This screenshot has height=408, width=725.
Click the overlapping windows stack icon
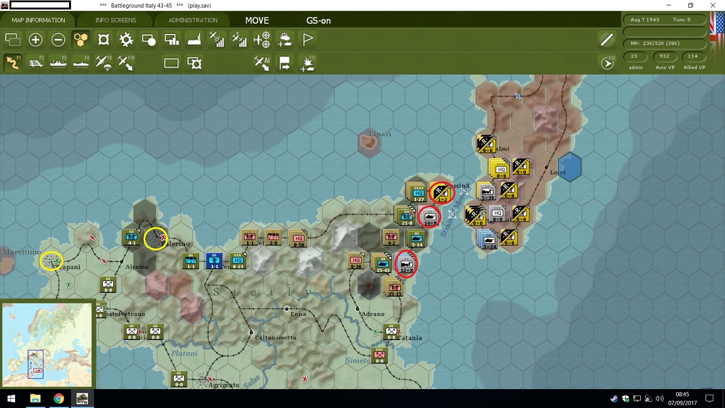(12, 39)
